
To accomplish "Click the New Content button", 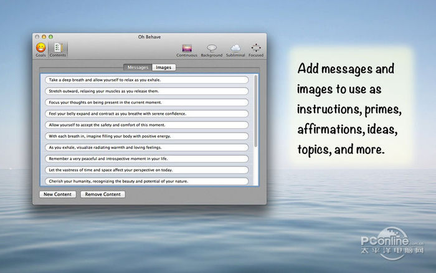I will [57, 194].
